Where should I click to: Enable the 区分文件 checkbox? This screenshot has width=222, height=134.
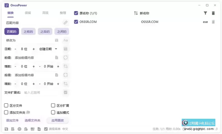tap(6, 105)
